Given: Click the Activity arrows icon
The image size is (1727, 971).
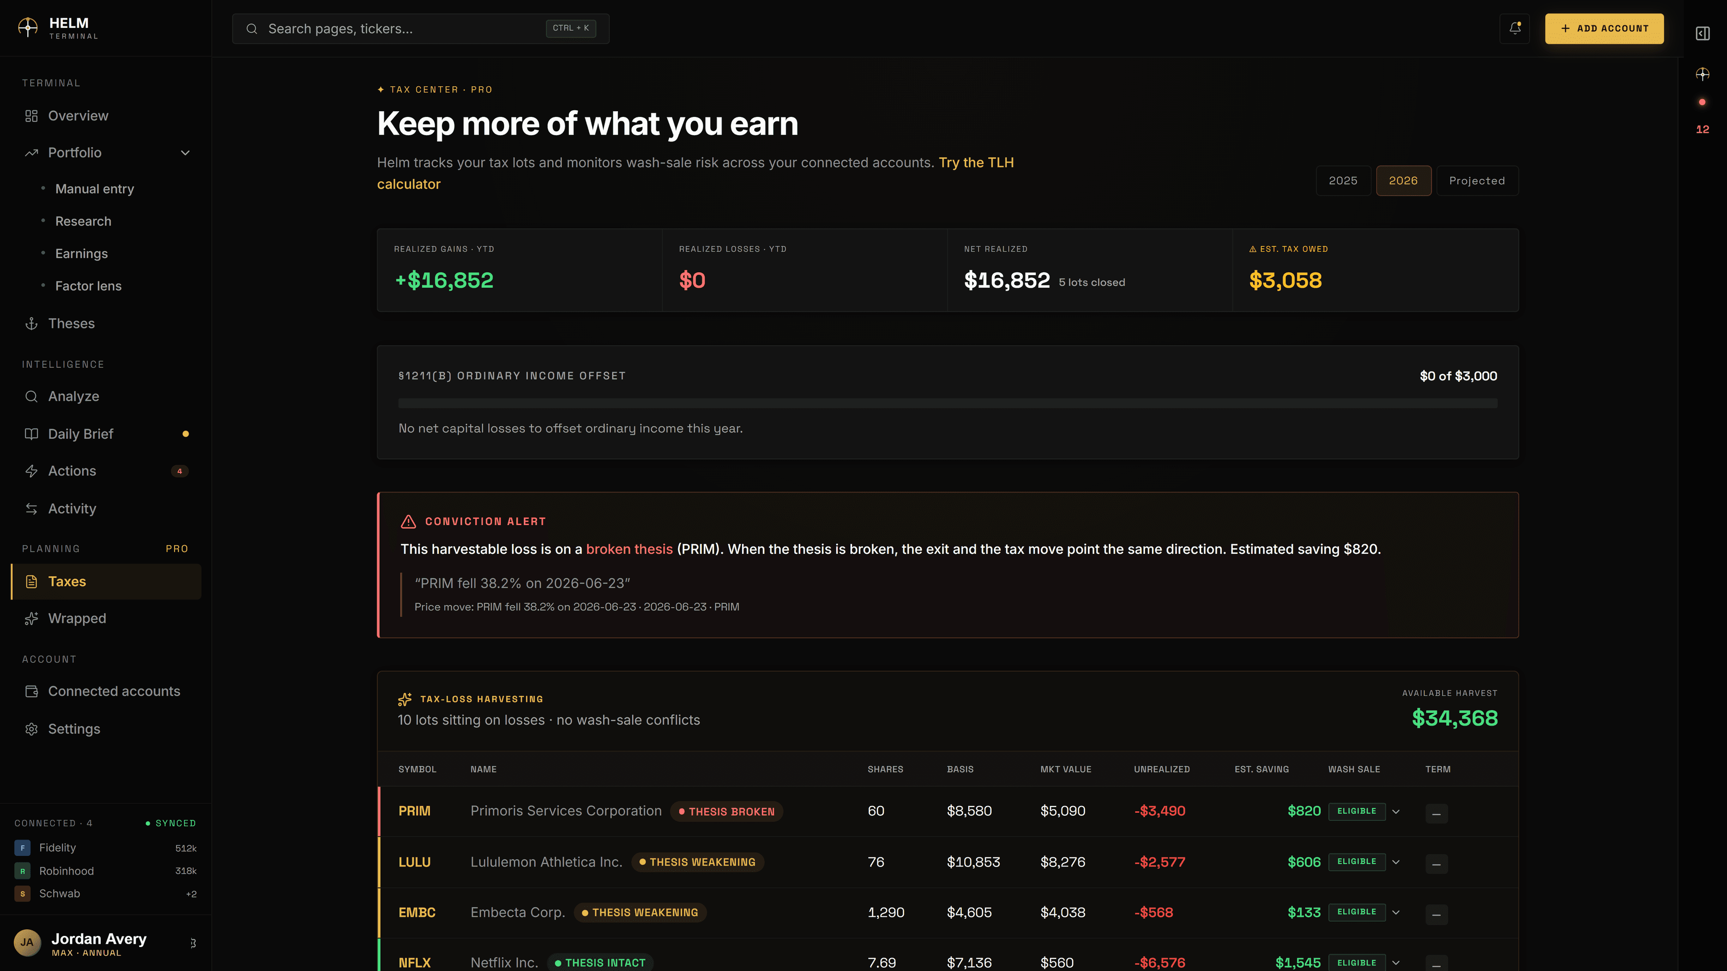Looking at the screenshot, I should tap(32, 509).
